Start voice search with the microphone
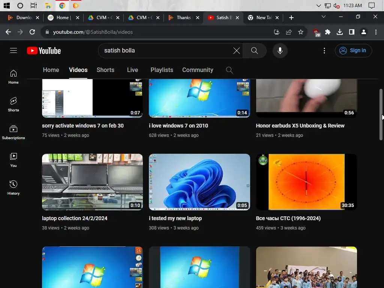 [x=280, y=51]
